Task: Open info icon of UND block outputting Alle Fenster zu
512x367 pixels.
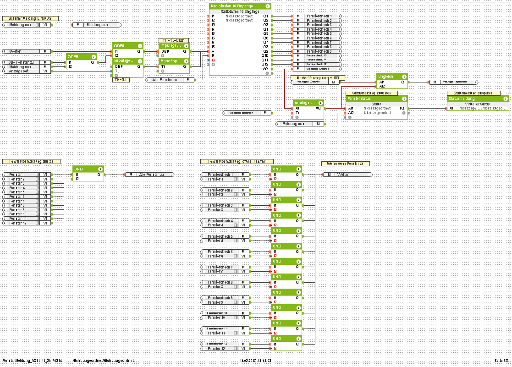Action: [x=100, y=169]
